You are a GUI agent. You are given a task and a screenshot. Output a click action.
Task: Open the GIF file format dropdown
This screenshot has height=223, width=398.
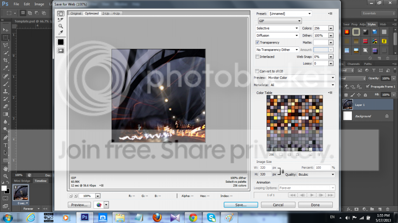pyautogui.click(x=280, y=21)
